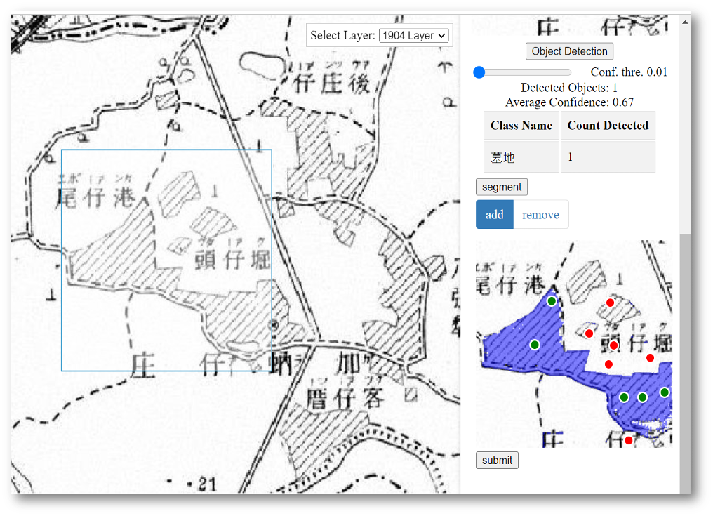Click the Class Name column header
The width and height of the screenshot is (713, 516).
click(521, 126)
